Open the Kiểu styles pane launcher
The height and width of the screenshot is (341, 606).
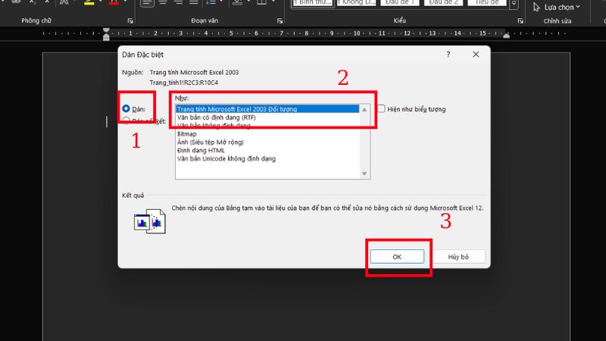coord(520,21)
